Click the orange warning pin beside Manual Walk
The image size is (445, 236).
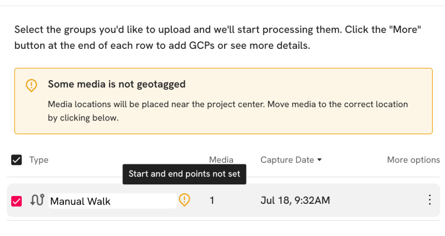click(185, 200)
